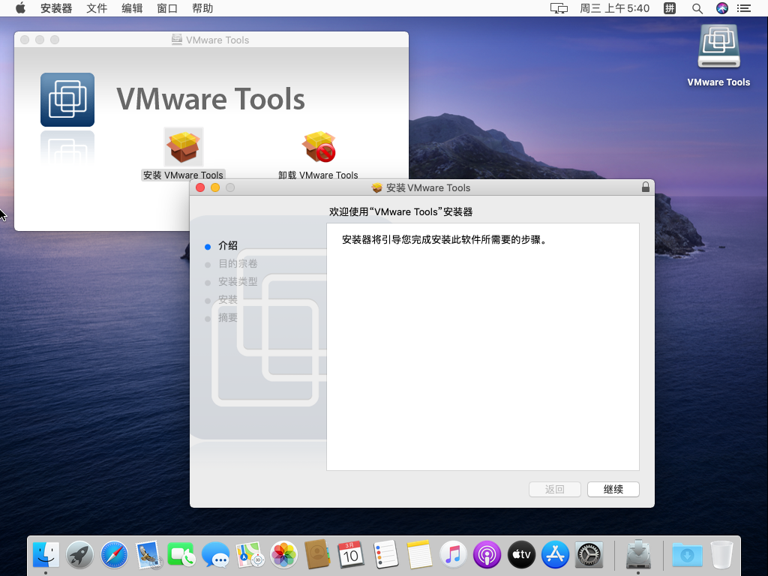The width and height of the screenshot is (768, 576).
Task: Open Spotlight search in menu bar
Action: coord(697,8)
